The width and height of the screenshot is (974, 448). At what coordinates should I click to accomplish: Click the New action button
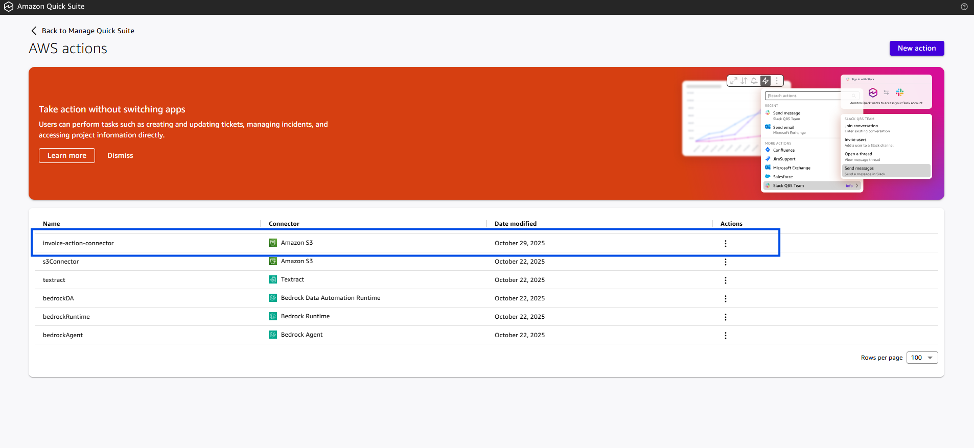coord(917,48)
